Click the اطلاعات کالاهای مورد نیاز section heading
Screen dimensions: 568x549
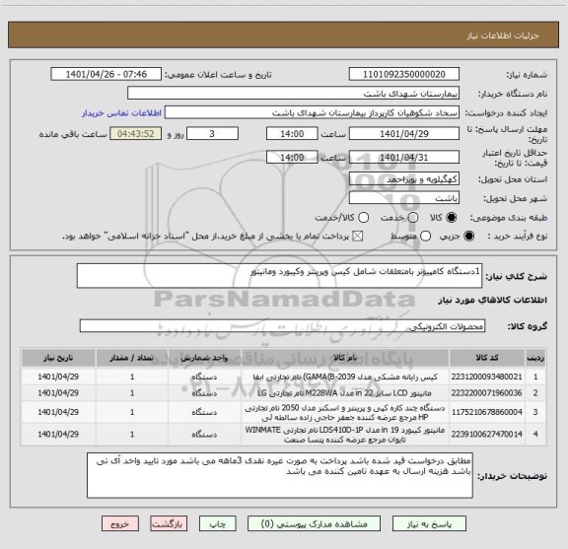493,301
